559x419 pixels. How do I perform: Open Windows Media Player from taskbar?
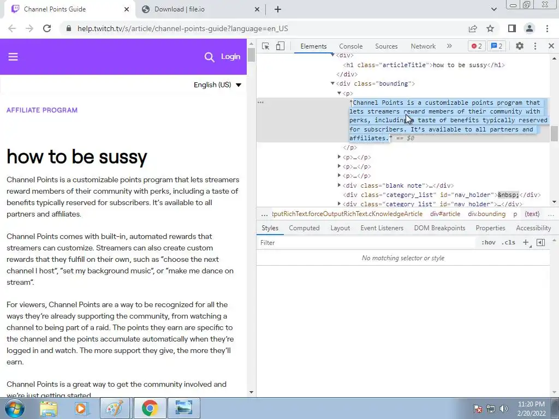tap(81, 408)
